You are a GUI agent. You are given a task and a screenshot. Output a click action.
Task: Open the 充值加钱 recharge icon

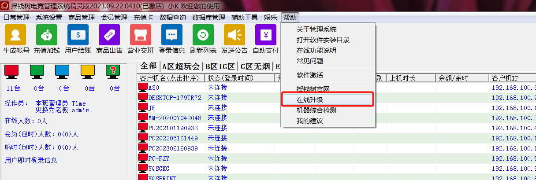[x=47, y=35]
